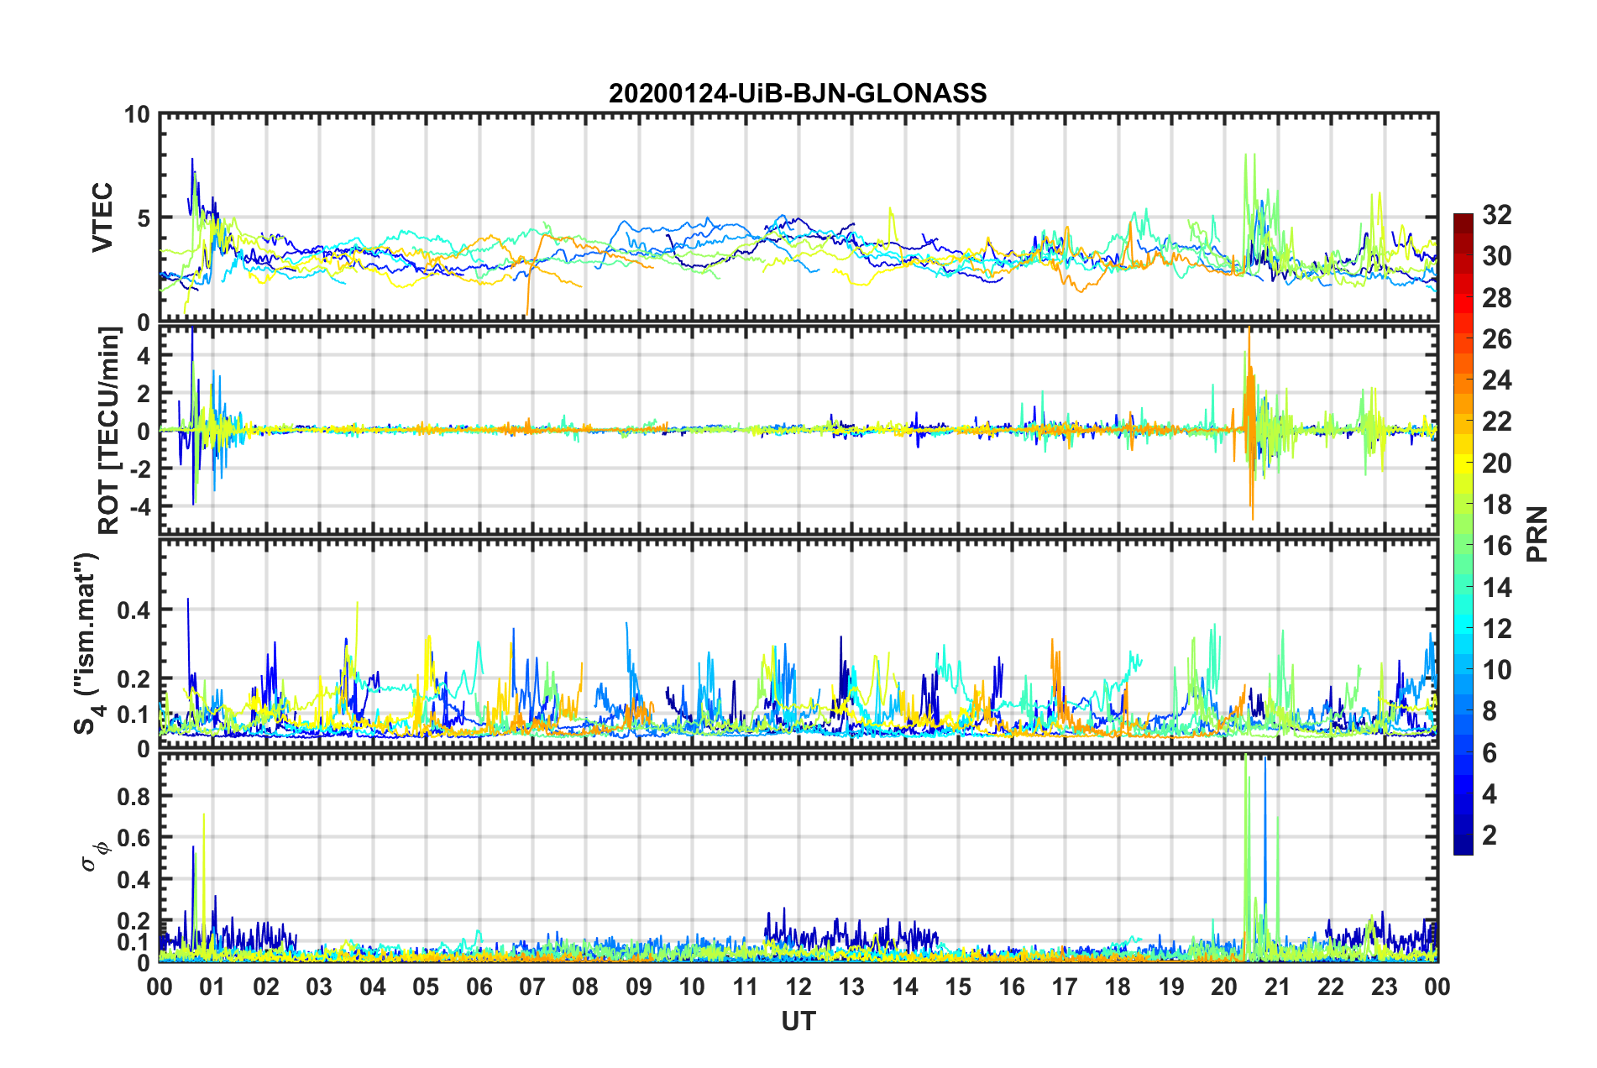Click the x-axis tick label 21
Screen dimensions: 1597x1068
(x=1277, y=987)
